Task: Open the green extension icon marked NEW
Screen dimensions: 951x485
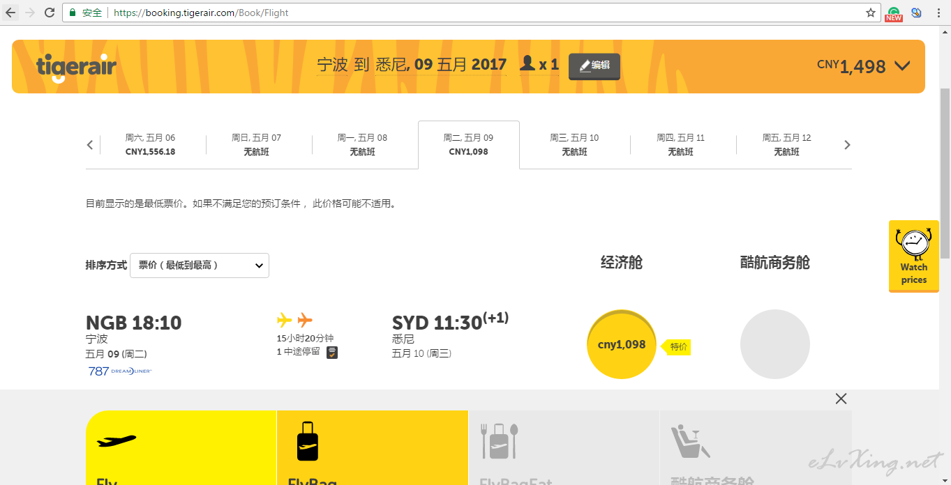Action: [894, 13]
